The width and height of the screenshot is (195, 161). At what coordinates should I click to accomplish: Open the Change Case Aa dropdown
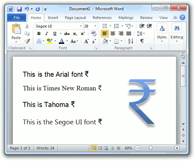(x=74, y=41)
